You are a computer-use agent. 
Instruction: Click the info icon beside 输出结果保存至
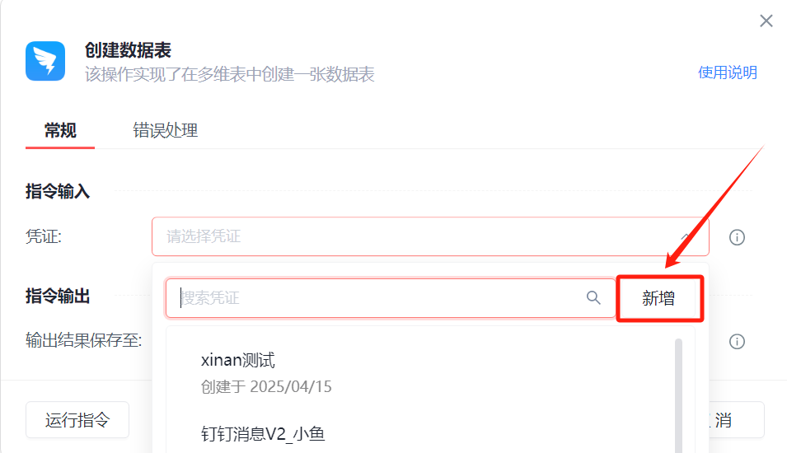tap(737, 341)
